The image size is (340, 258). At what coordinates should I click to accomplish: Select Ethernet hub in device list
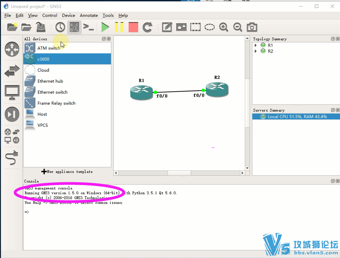(x=67, y=81)
